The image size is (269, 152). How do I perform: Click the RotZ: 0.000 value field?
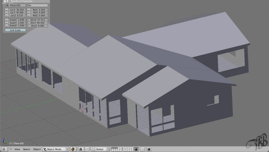pyautogui.click(x=39, y=16)
